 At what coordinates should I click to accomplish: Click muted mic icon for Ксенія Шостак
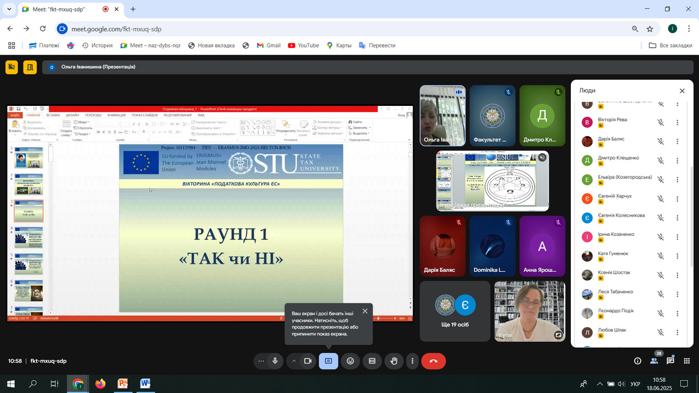point(661,275)
